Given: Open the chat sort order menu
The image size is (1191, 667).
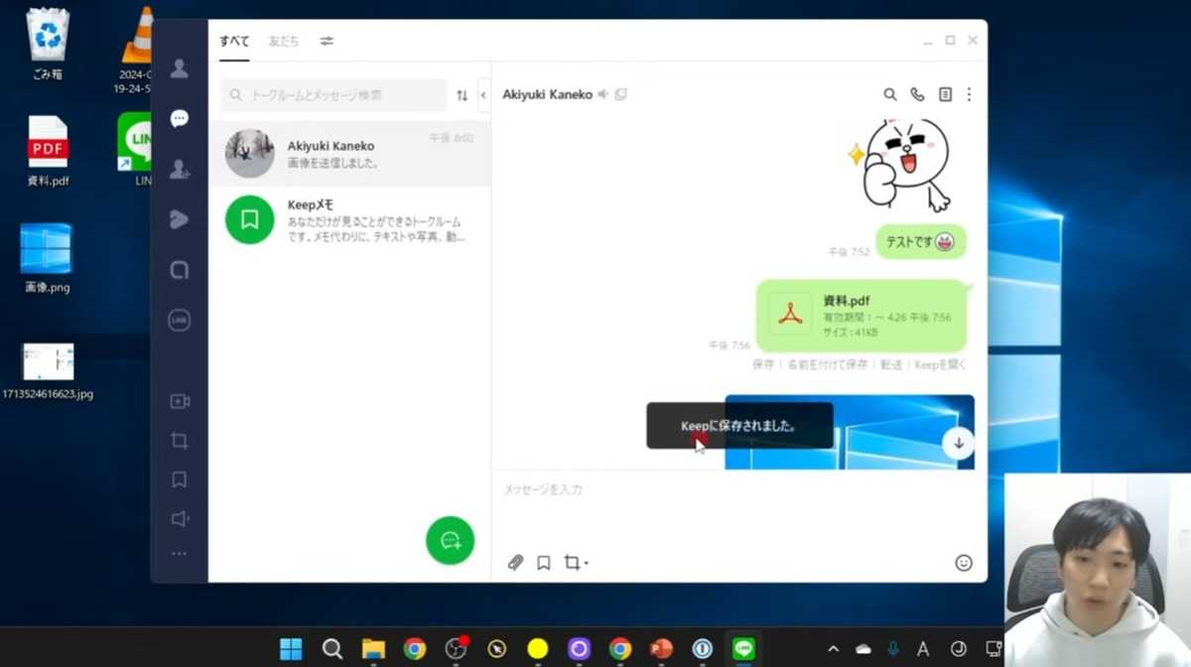Looking at the screenshot, I should tap(462, 95).
